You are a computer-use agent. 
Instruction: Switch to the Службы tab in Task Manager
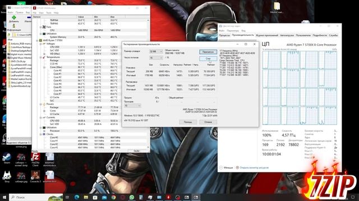click(x=333, y=35)
